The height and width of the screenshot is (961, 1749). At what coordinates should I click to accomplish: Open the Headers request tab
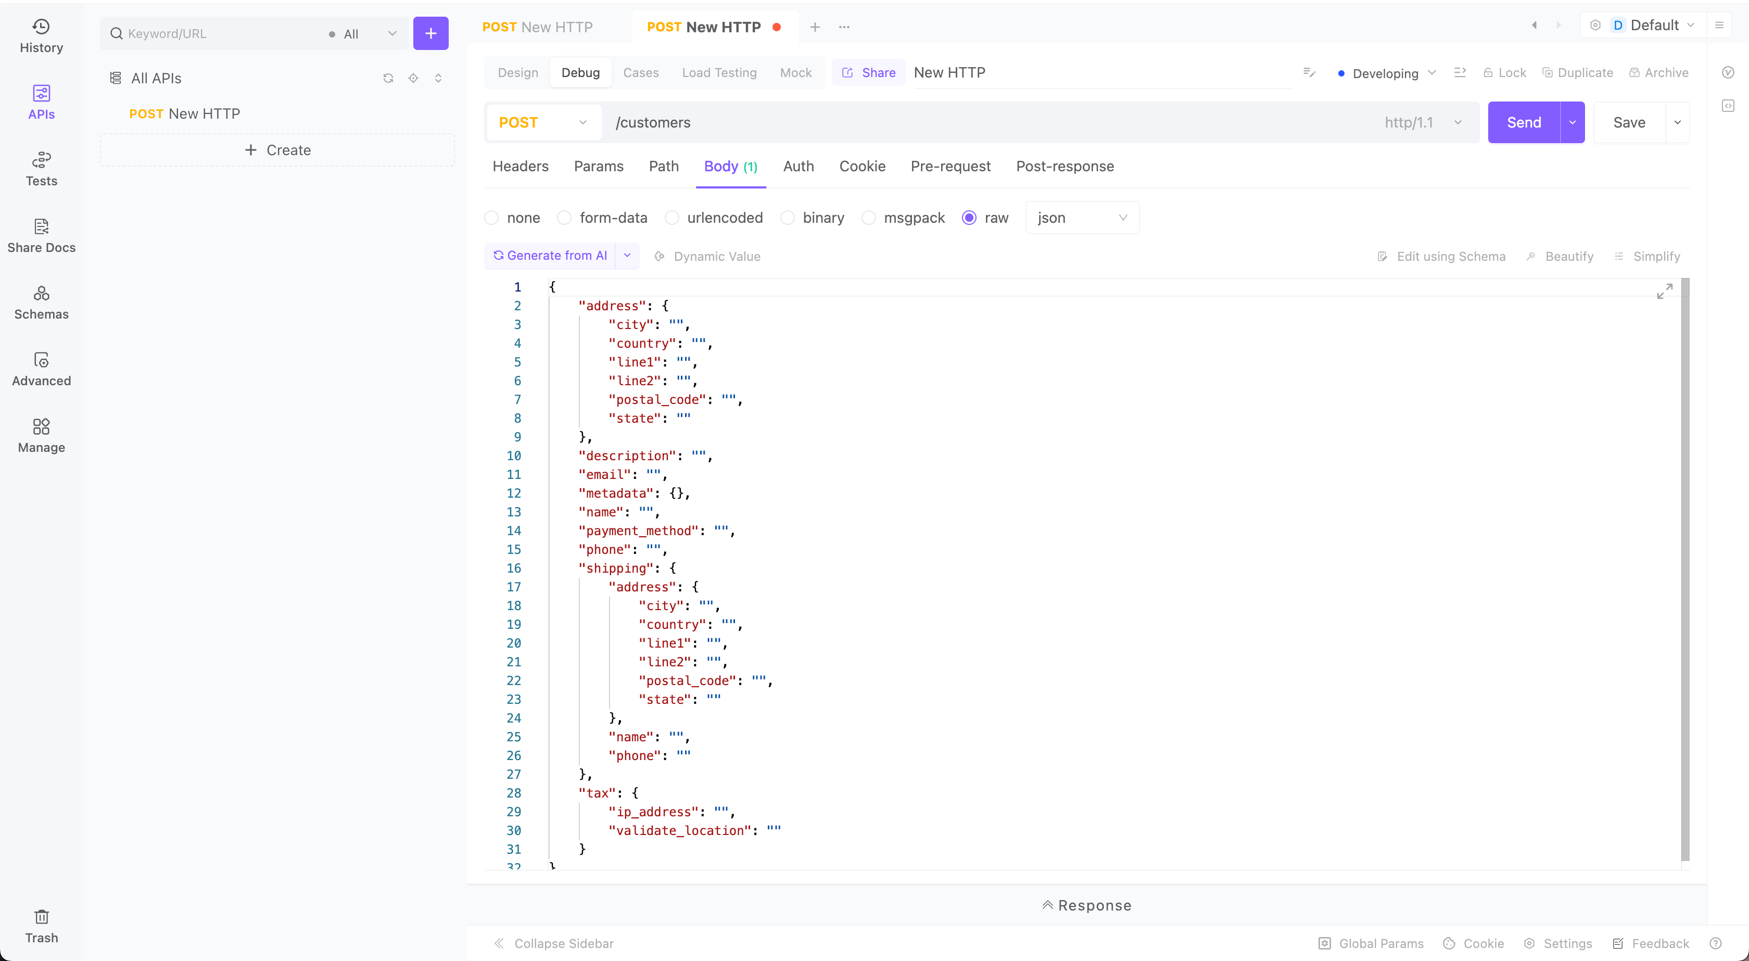click(521, 167)
